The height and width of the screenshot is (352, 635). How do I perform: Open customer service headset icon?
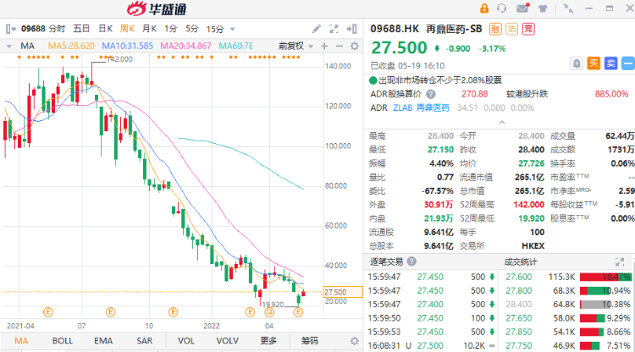click(502, 8)
